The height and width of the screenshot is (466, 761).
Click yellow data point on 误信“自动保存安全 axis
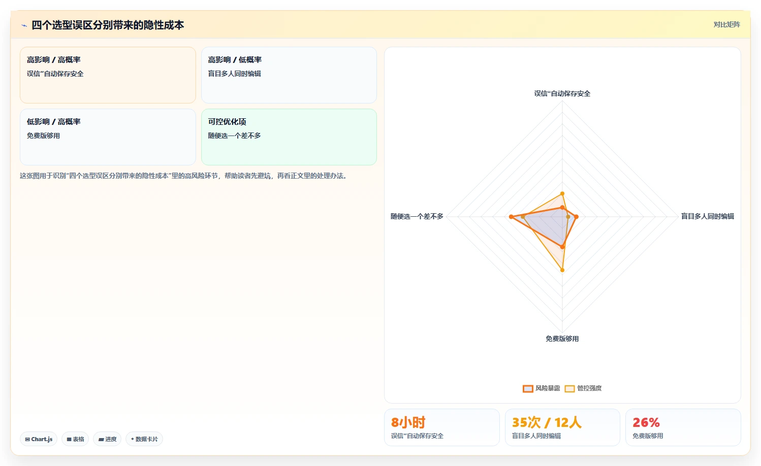coord(562,193)
